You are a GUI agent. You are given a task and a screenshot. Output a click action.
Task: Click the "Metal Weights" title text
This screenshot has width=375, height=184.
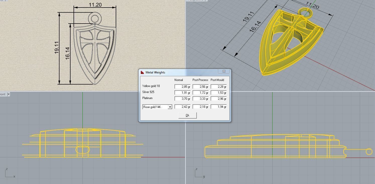coord(155,72)
